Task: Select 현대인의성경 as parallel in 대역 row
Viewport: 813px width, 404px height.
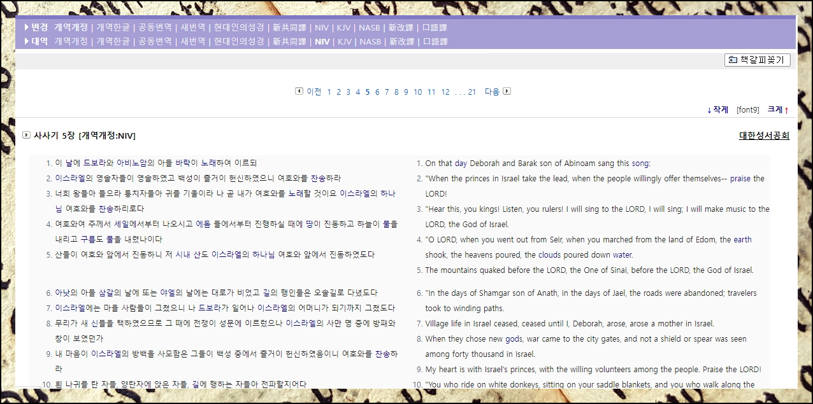Action: click(239, 41)
